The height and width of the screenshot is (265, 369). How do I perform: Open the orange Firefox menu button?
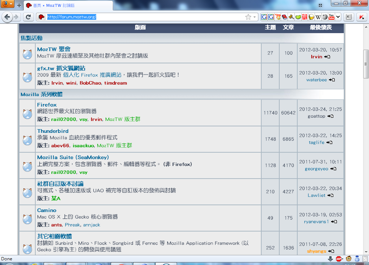[x=7, y=4]
